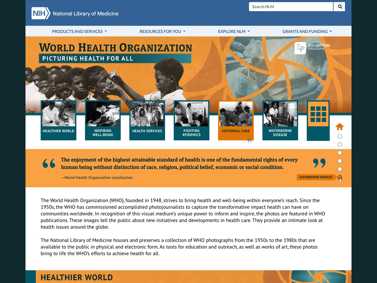
Task: Click the Search NLM input field
Action: pos(291,7)
